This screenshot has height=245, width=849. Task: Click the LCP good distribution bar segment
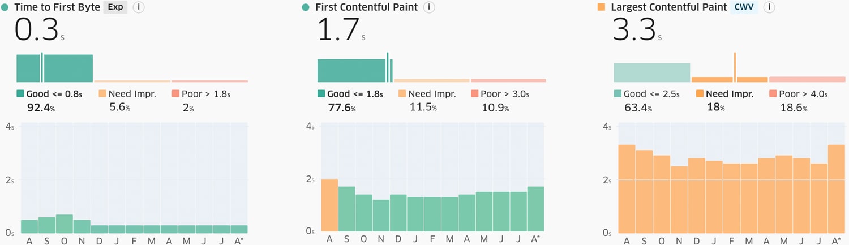tap(651, 72)
